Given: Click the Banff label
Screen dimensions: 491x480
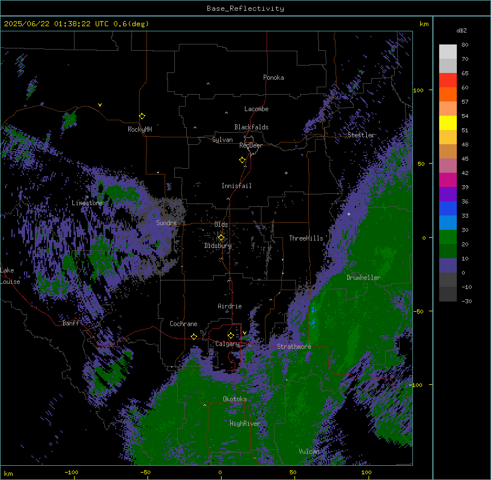Looking at the screenshot, I should tap(71, 323).
